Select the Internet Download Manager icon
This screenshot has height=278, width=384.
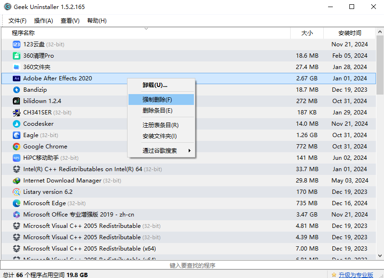pyautogui.click(x=17, y=181)
